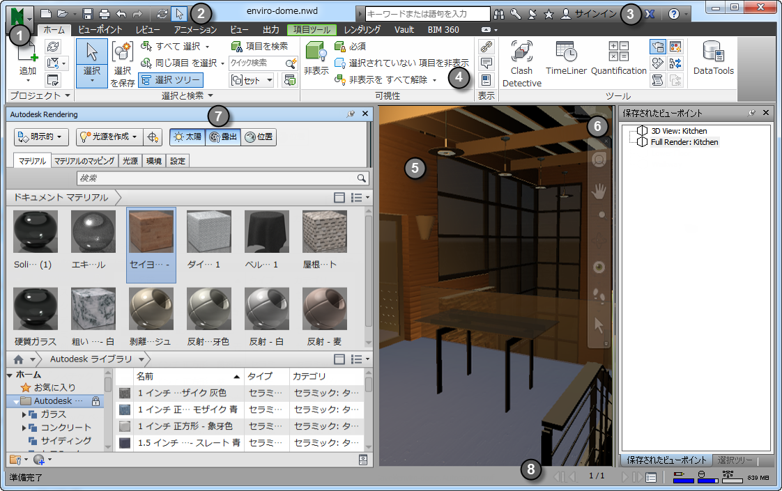This screenshot has height=491, width=782.
Task: Toggle the light glyphs crosshair button
Action: click(153, 137)
